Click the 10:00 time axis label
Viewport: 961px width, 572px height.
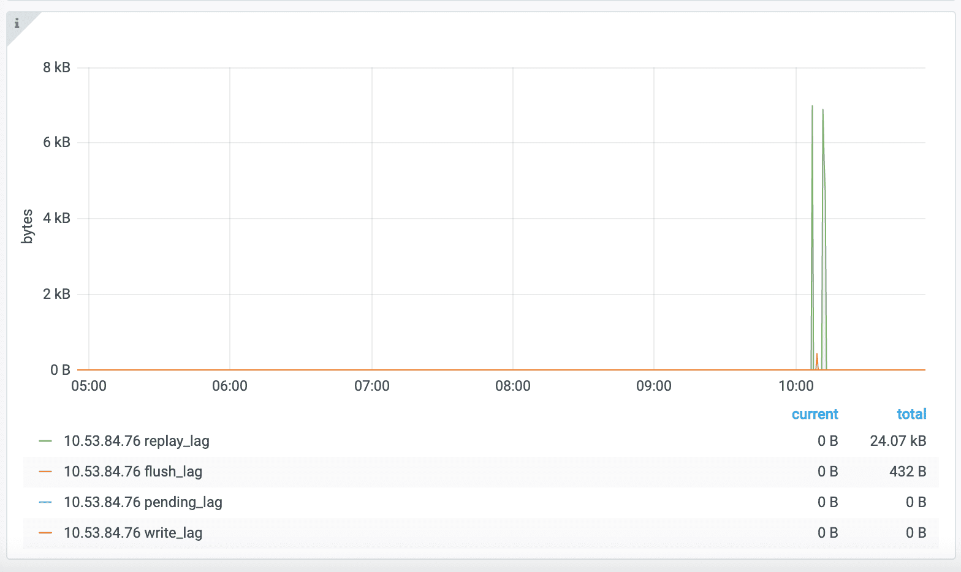click(796, 386)
